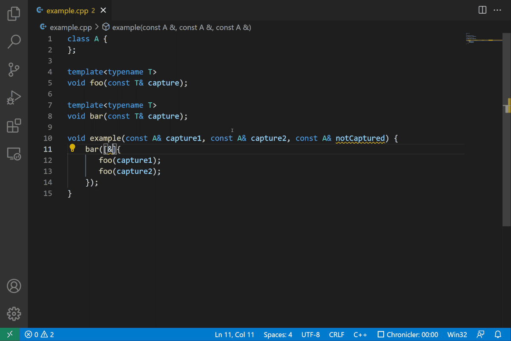Split the editor with the split icon
This screenshot has height=341, width=511.
[x=482, y=10]
